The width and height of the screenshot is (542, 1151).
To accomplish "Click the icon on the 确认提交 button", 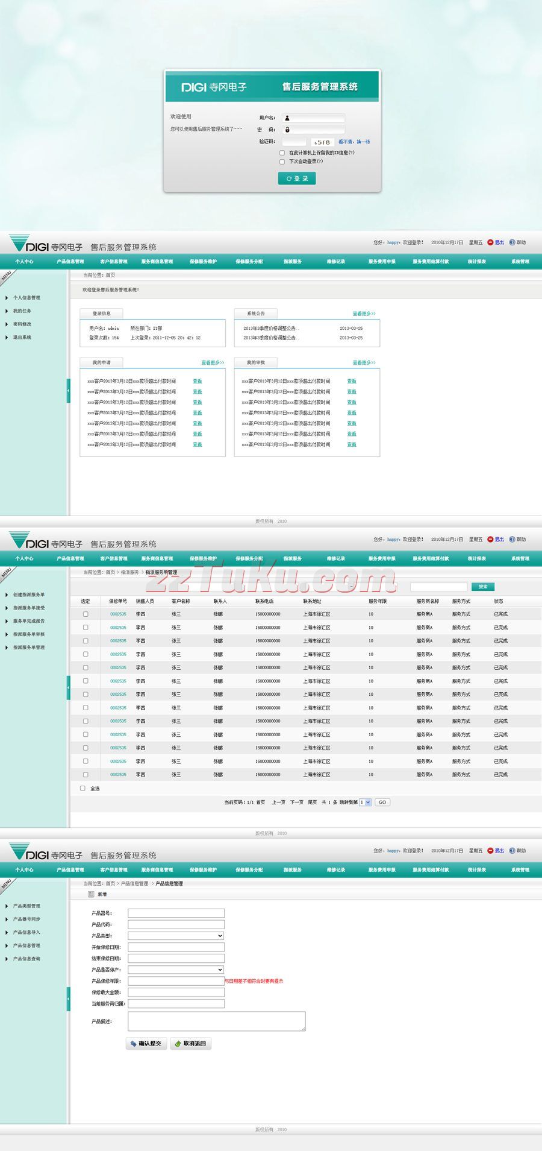I will click(x=133, y=1044).
